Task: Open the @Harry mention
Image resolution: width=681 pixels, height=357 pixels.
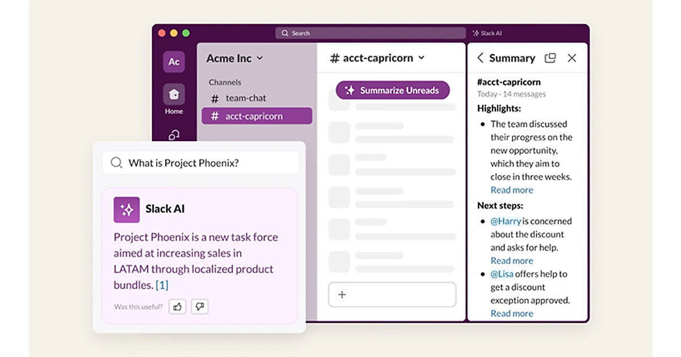Action: click(x=506, y=221)
